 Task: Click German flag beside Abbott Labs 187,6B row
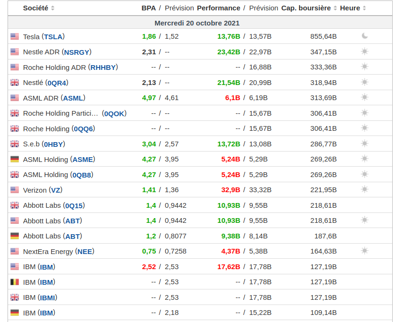(15, 236)
